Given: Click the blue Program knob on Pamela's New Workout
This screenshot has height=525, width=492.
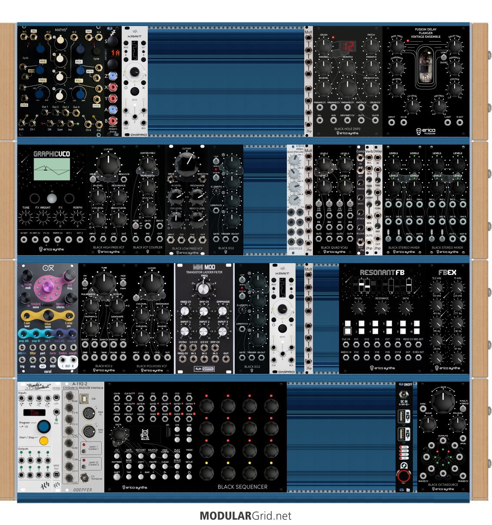Looking at the screenshot, I should pyautogui.click(x=43, y=426).
